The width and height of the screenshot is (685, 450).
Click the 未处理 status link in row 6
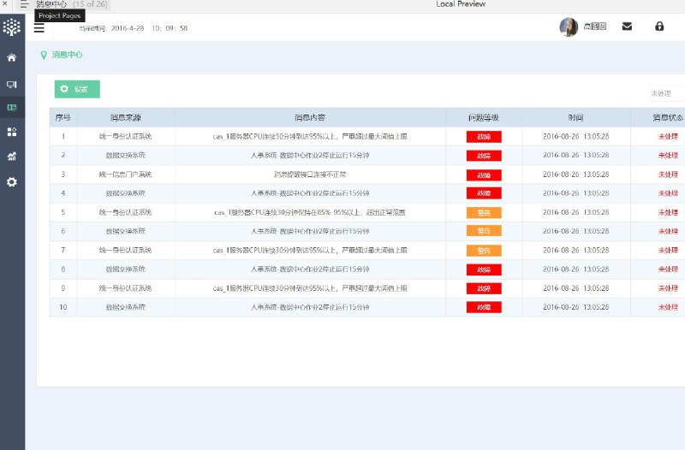tap(669, 231)
